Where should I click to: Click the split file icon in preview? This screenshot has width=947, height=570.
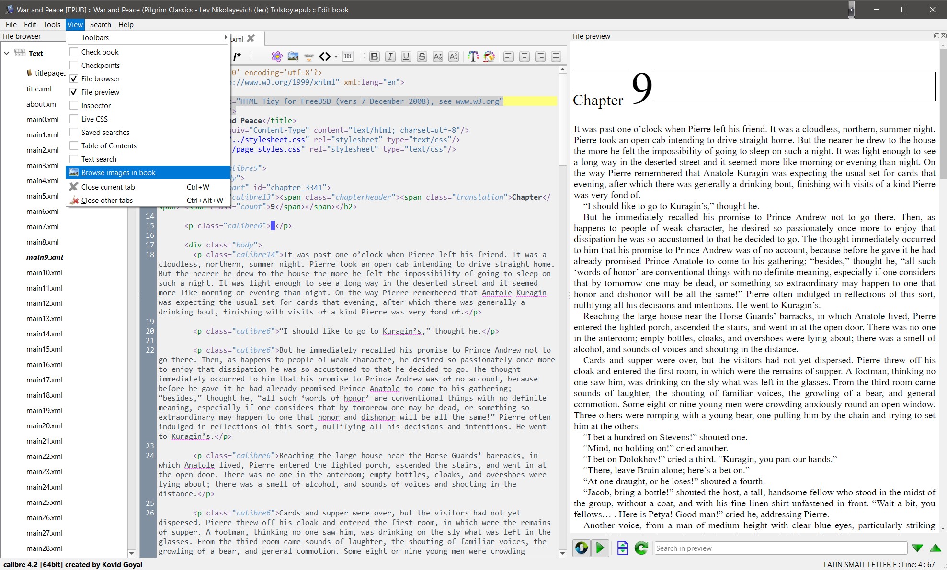pyautogui.click(x=622, y=548)
